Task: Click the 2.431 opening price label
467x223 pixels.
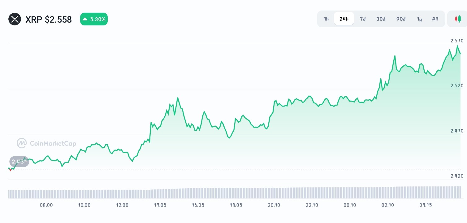Action: click(19, 161)
